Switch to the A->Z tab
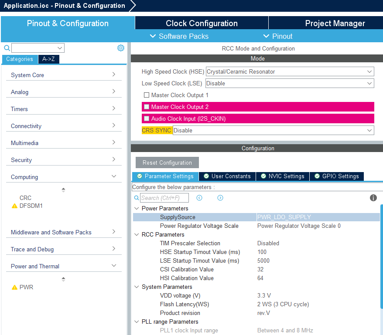This screenshot has height=335, width=383. 48,59
